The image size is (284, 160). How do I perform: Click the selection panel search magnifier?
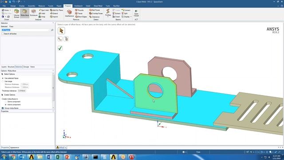click(x=52, y=30)
